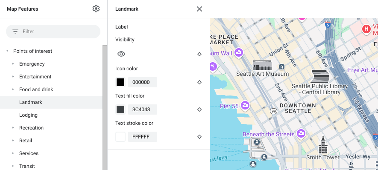This screenshot has height=170, width=378.
Task: Expand the Transit category arrow
Action: tap(13, 166)
